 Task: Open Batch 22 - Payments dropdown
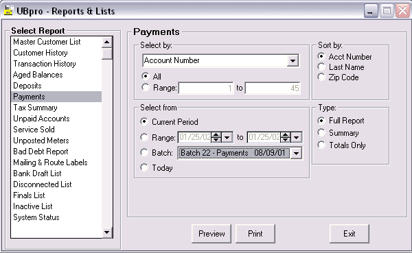[x=296, y=154]
